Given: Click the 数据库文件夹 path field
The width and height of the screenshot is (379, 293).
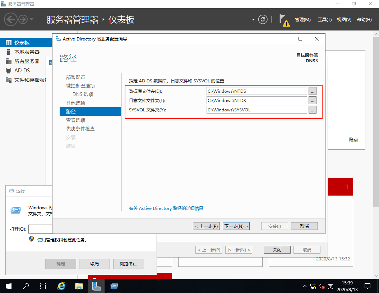Looking at the screenshot, I should coord(257,91).
